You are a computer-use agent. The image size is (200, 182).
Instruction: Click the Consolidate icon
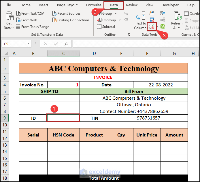click(x=163, y=13)
